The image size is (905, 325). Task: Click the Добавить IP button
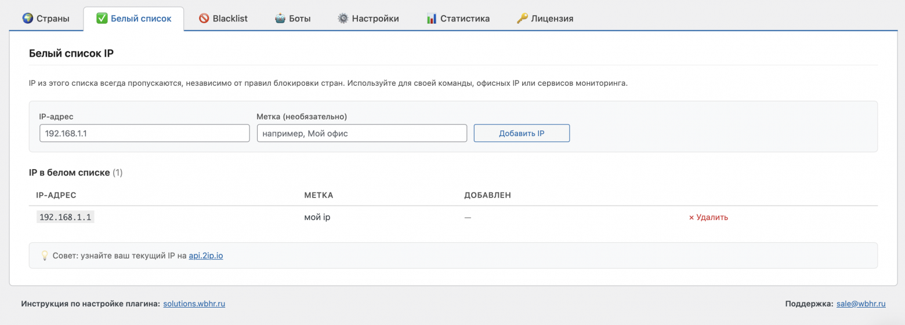pos(522,133)
